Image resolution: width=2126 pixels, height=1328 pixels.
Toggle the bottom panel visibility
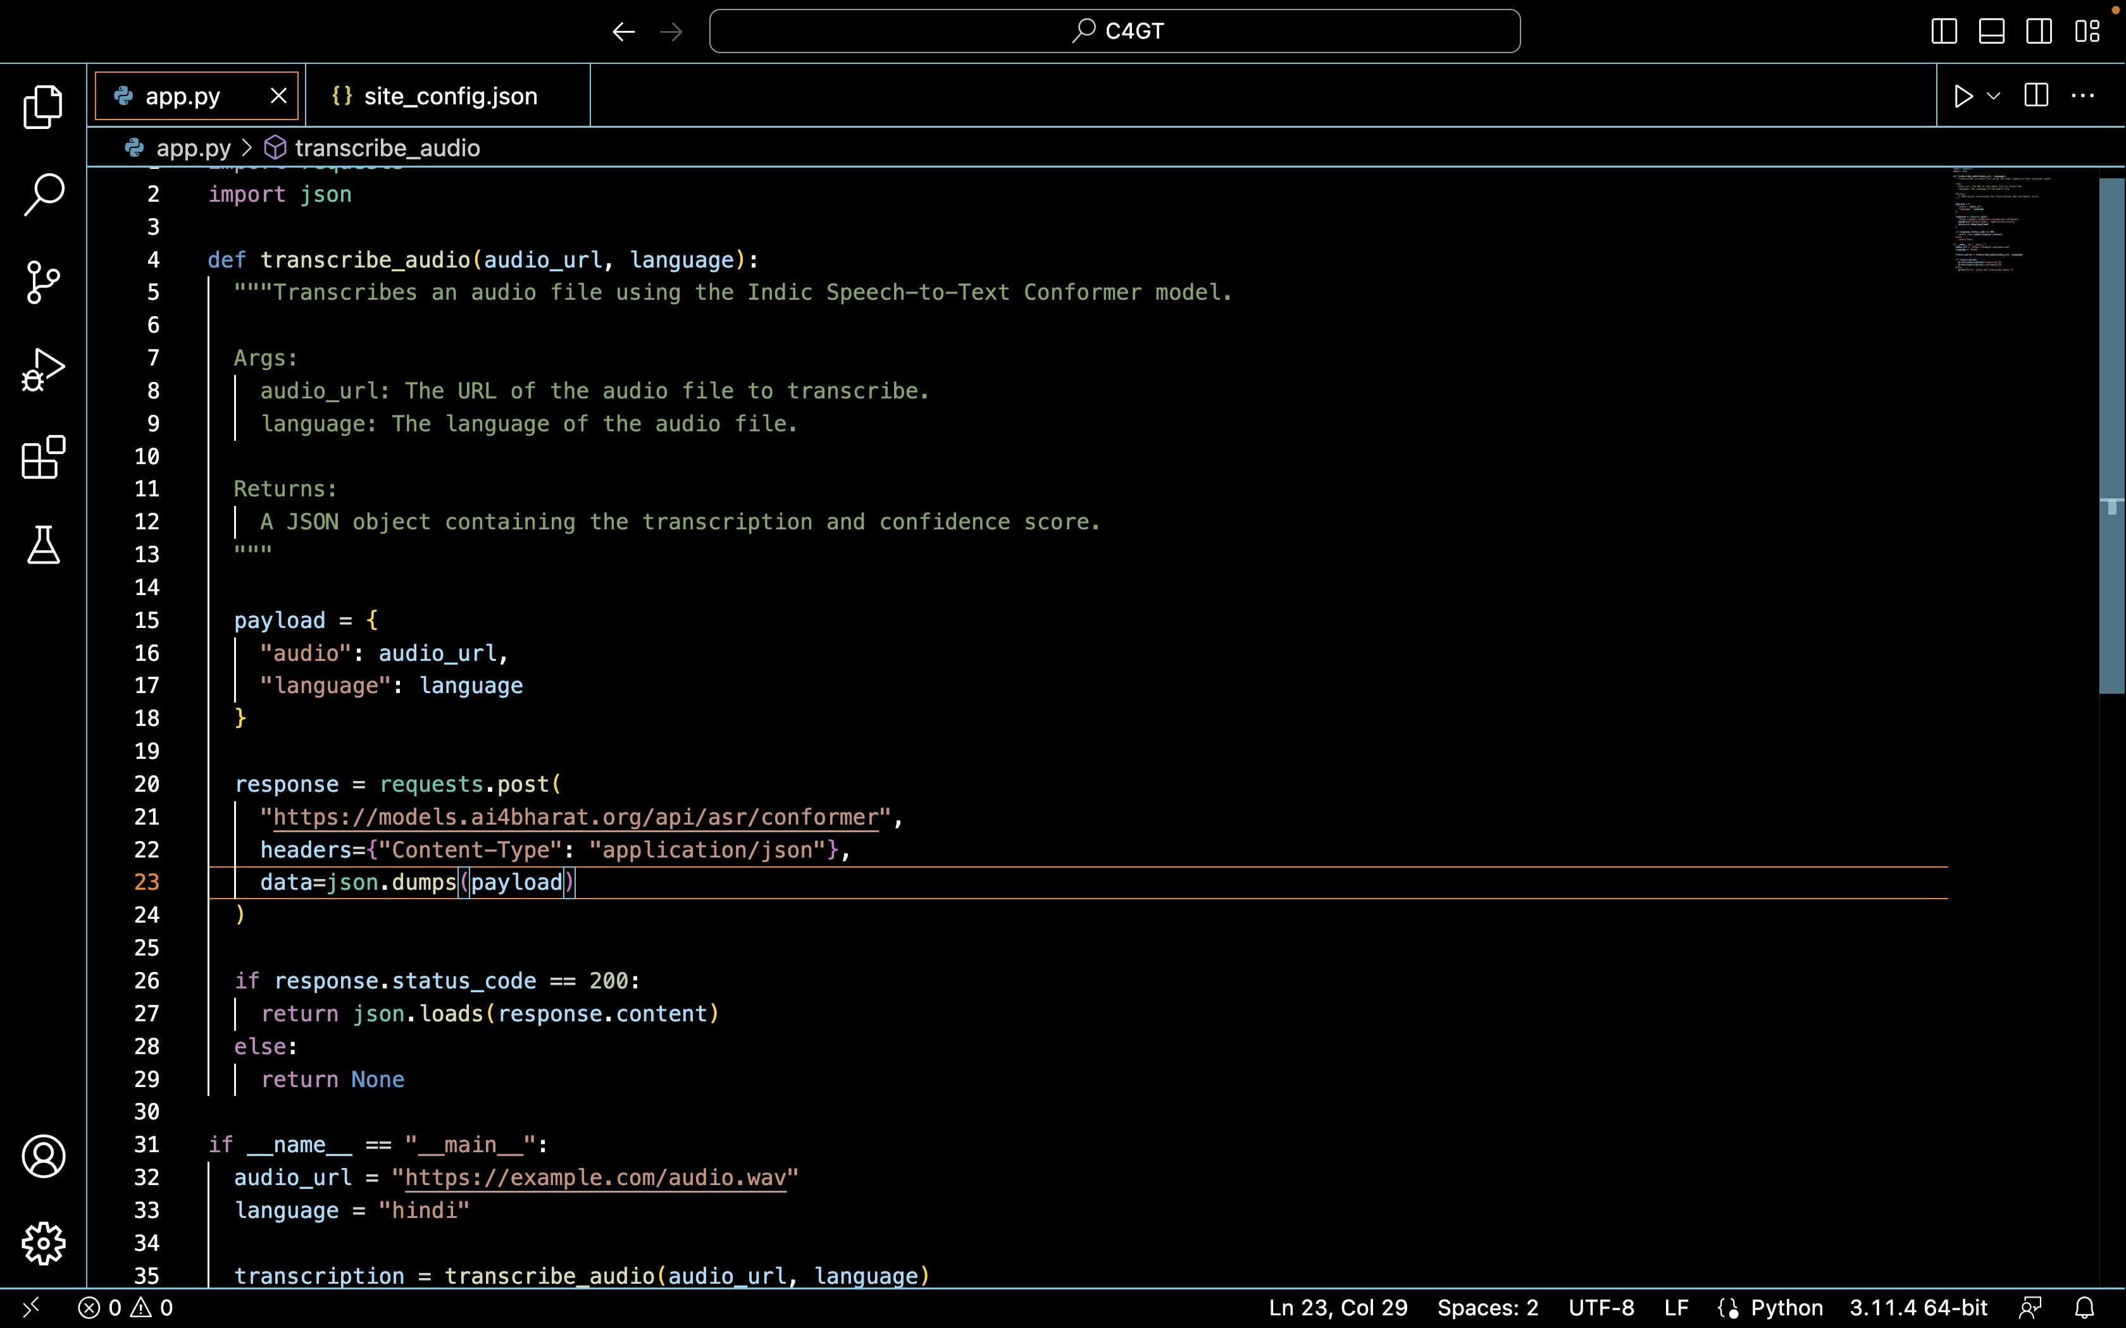point(1991,31)
